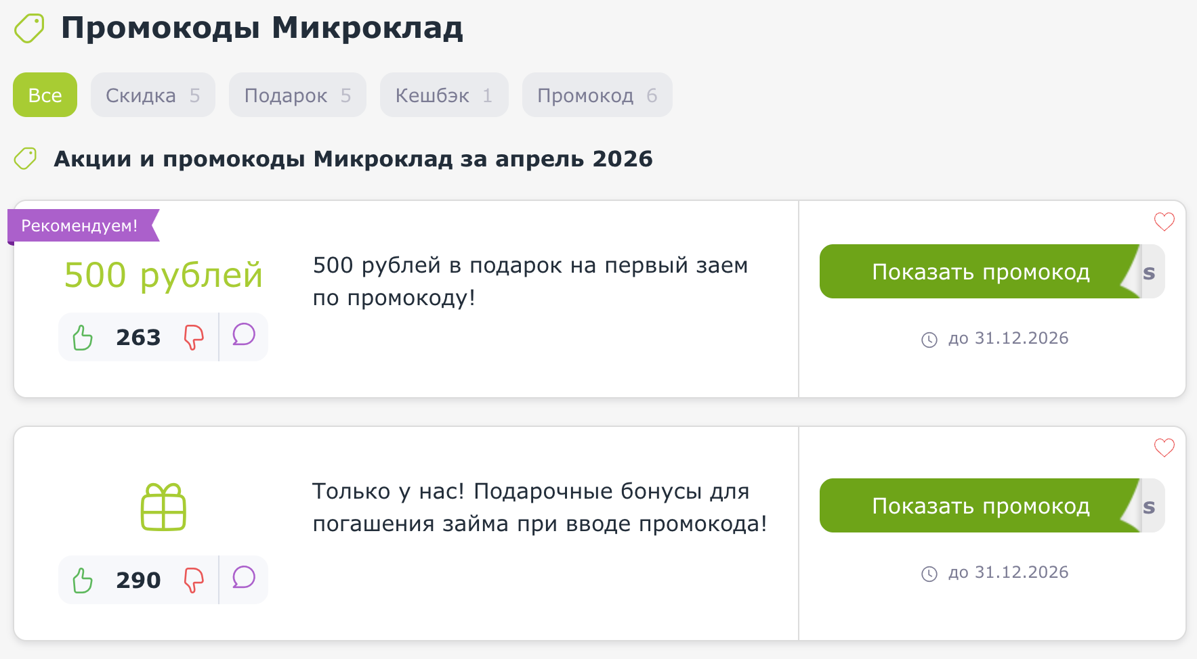Click Показать промокод on the 500 рублей offer
Viewport: 1197px width, 659px height.
(x=981, y=271)
